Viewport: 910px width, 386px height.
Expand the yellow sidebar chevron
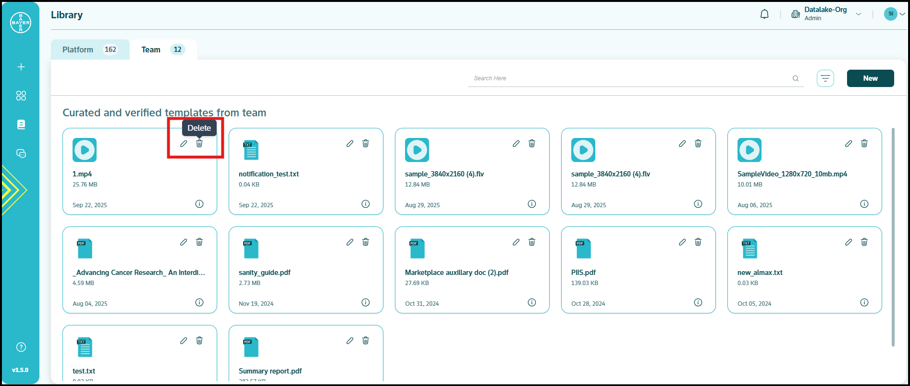13,190
